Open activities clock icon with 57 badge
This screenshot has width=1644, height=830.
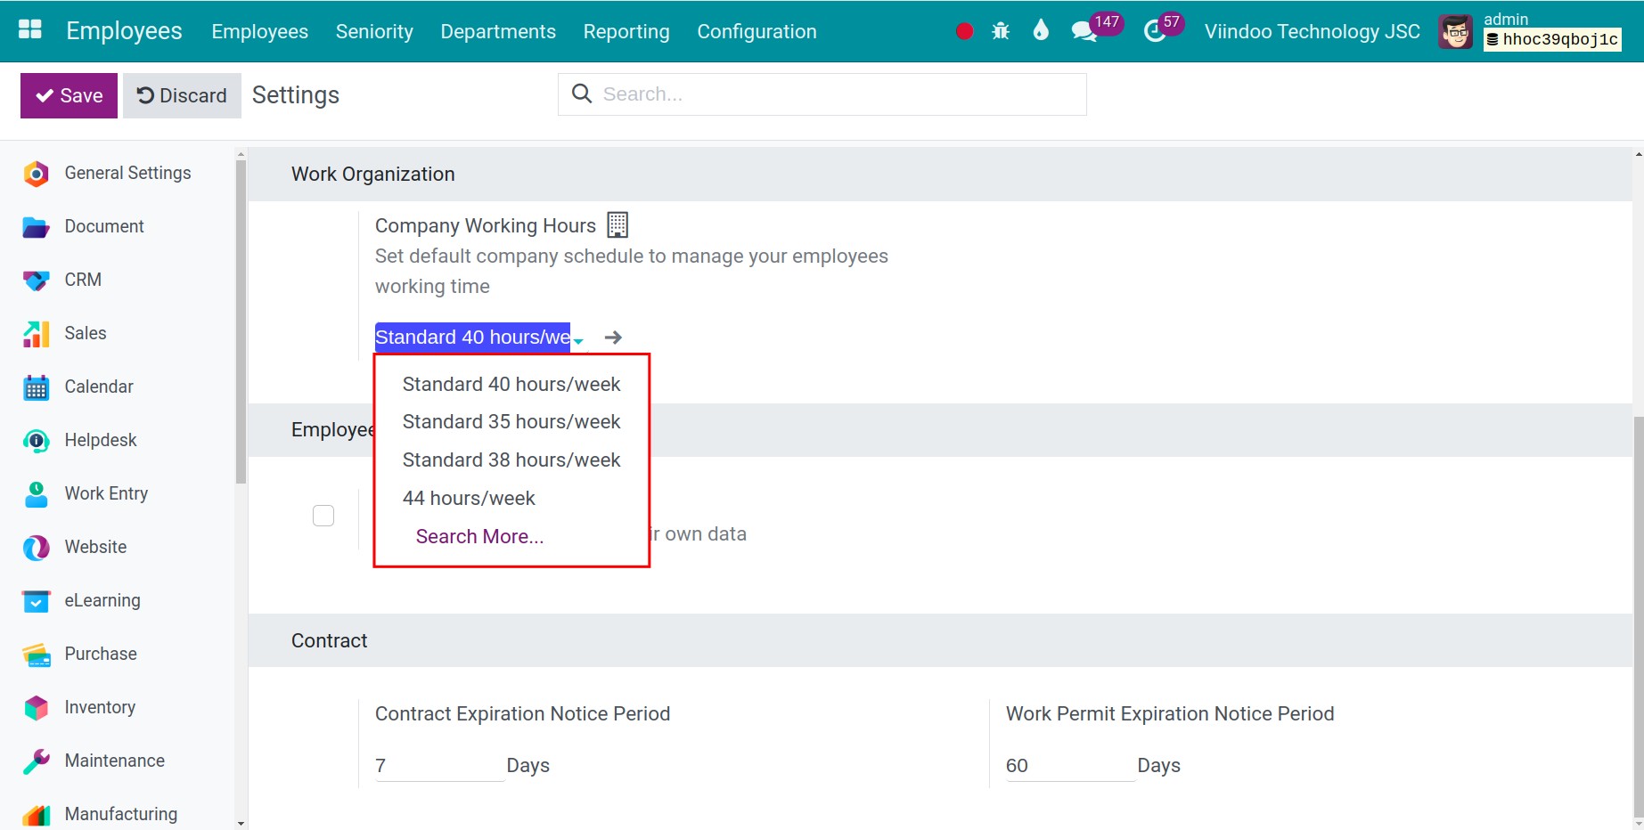pyautogui.click(x=1155, y=32)
